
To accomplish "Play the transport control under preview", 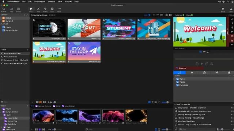I will click(x=202, y=64).
